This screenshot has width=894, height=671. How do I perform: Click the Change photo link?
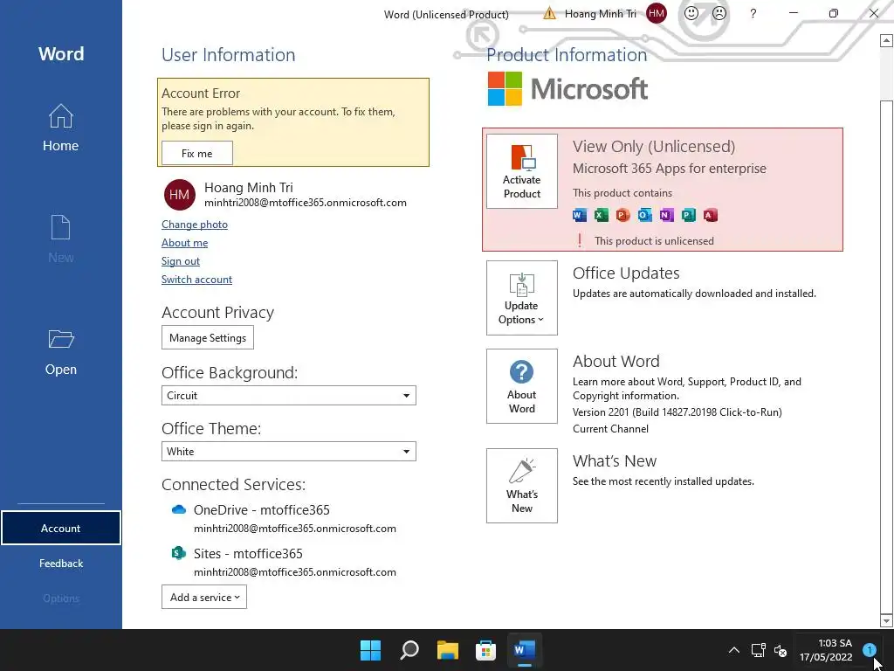click(195, 225)
